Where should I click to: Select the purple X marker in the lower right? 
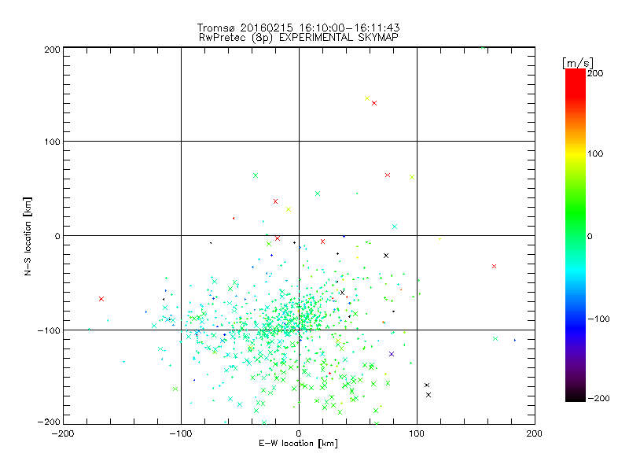point(392,354)
